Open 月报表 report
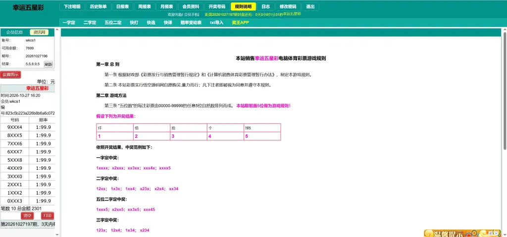 166,6
